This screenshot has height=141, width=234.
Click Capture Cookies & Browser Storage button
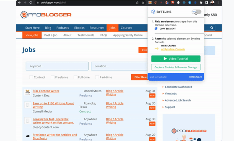(x=176, y=67)
